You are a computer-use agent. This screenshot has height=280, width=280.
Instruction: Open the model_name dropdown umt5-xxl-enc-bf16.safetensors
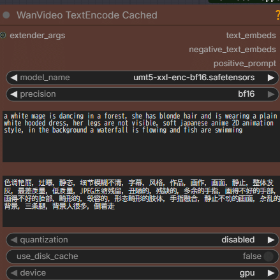coord(142,78)
